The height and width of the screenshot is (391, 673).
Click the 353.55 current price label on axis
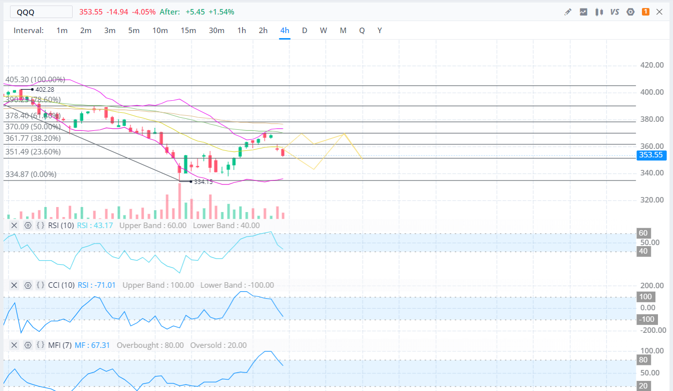pyautogui.click(x=651, y=155)
